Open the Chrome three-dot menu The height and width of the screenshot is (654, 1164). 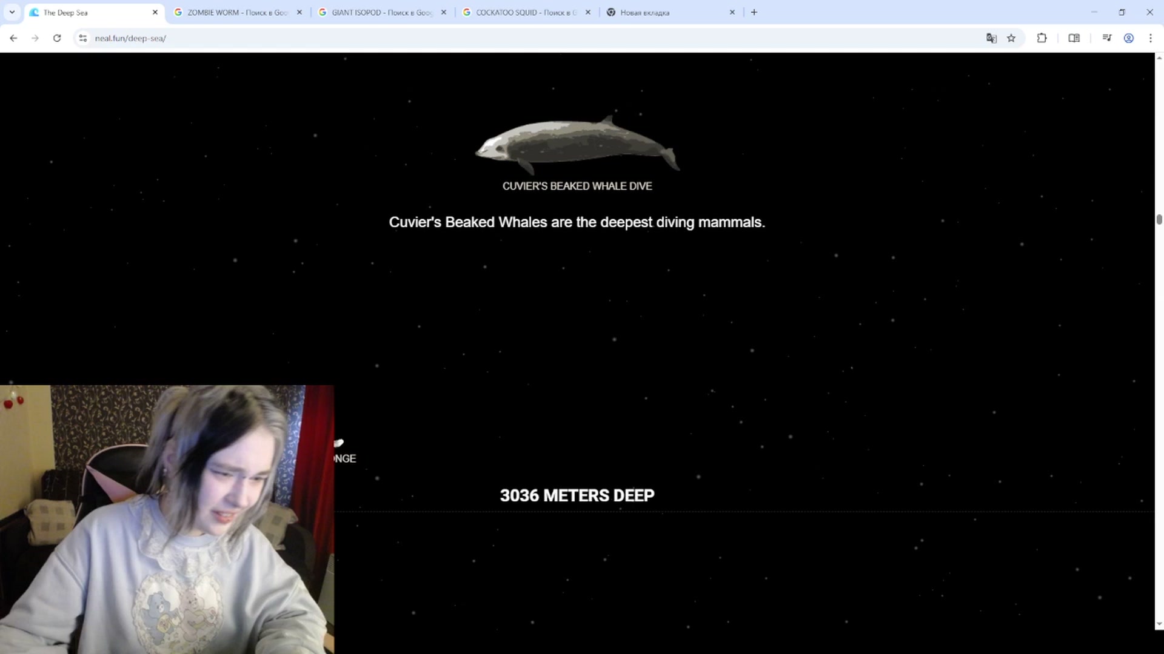1151,38
